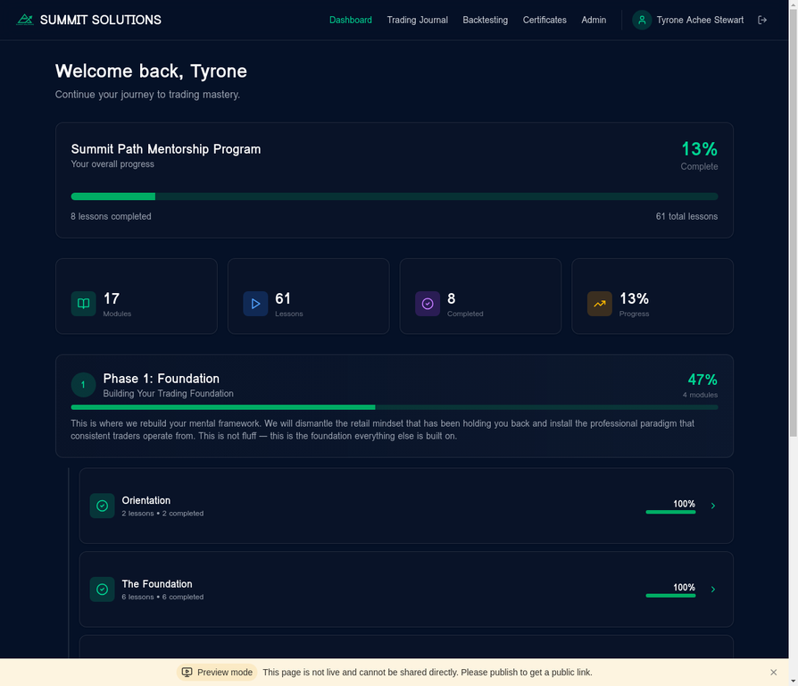798x686 pixels.
Task: Expand The Foundation module chevron
Action: coord(712,589)
